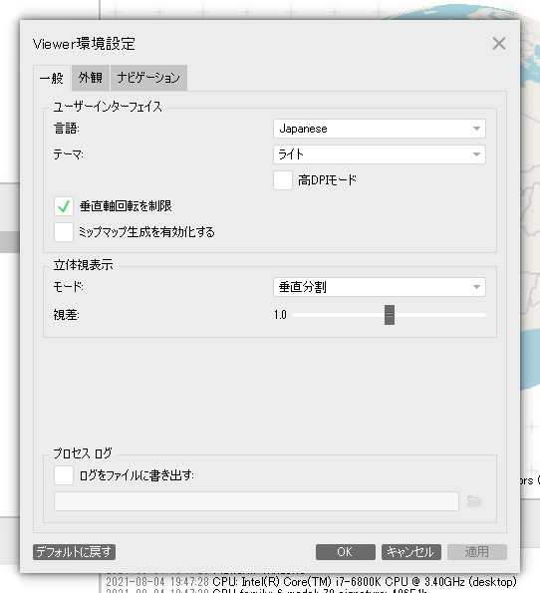The width and height of the screenshot is (540, 593).
Task: Close the Viewer環境設定 dialog
Action: click(499, 44)
